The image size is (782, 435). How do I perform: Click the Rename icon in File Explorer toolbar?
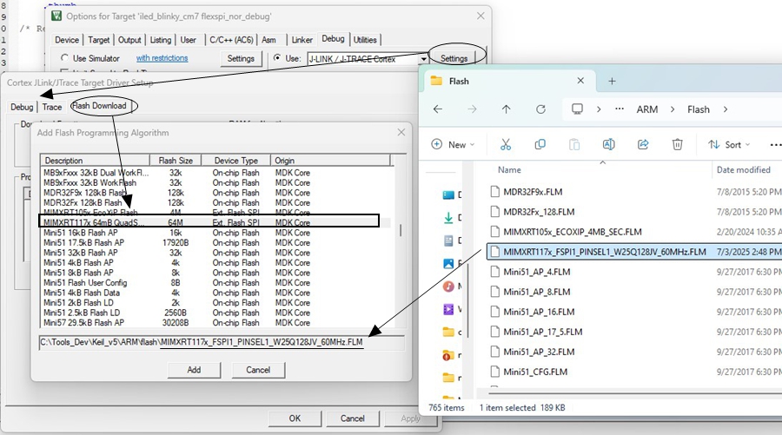[x=608, y=144]
